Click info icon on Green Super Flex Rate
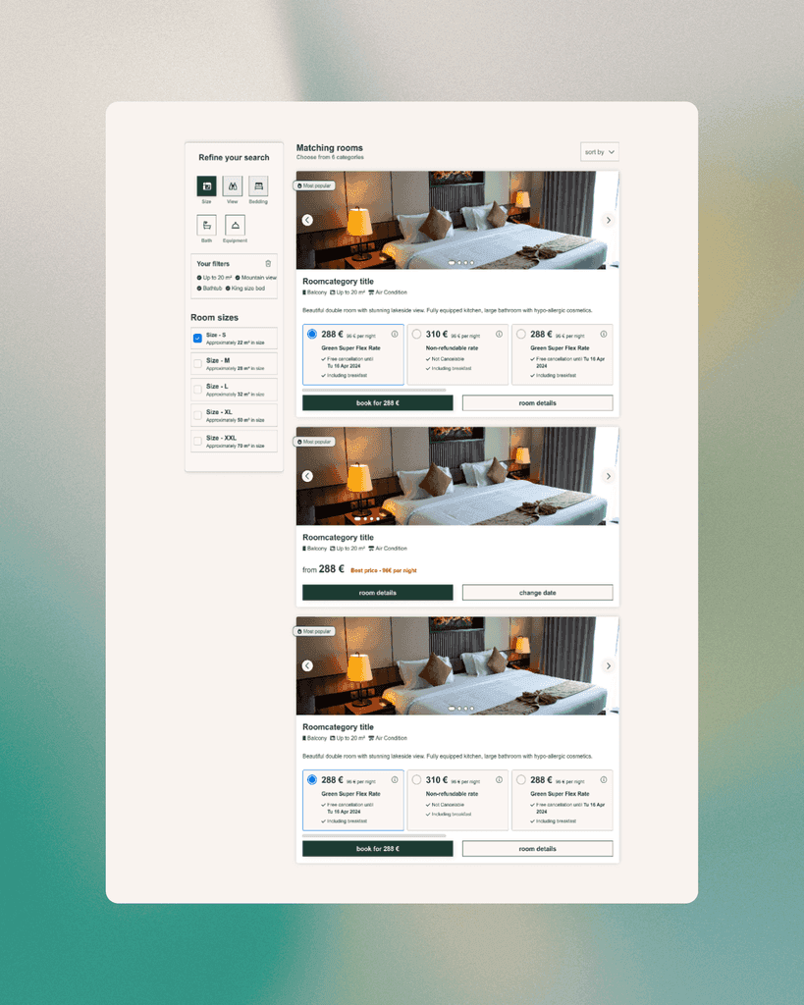 393,334
